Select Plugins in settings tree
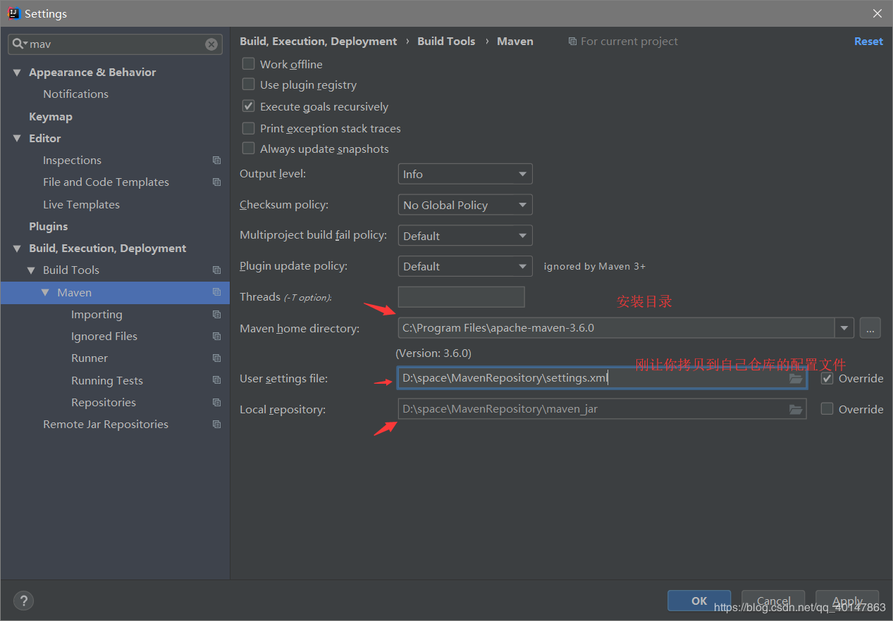Viewport: 893px width, 621px height. coord(48,227)
